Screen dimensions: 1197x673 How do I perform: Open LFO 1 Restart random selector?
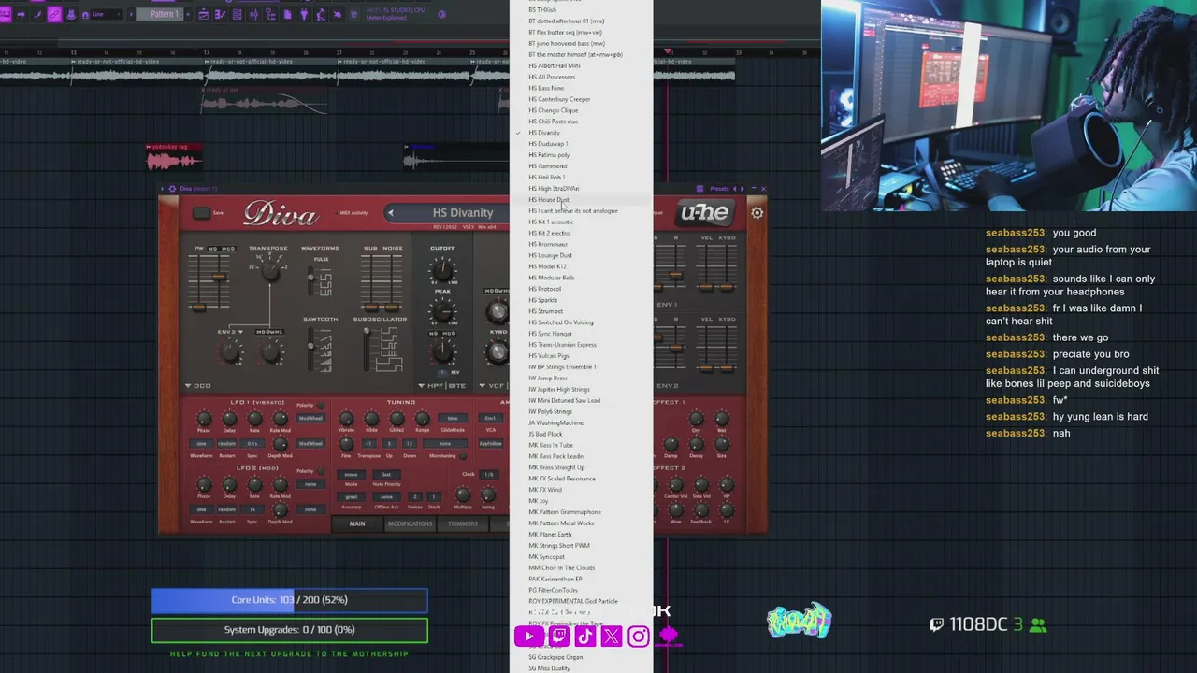click(227, 443)
